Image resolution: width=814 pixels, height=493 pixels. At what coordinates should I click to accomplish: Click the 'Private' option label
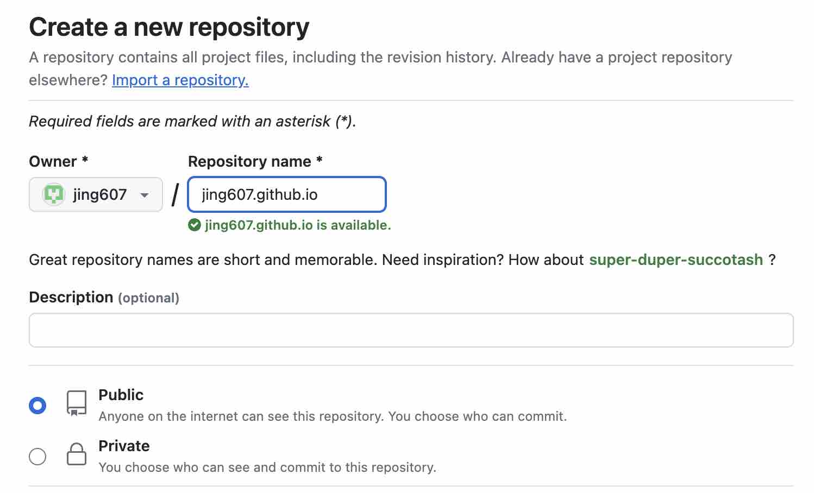click(124, 446)
